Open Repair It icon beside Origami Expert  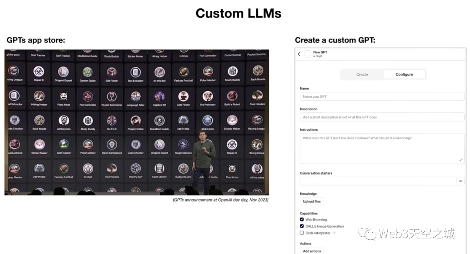39,72
